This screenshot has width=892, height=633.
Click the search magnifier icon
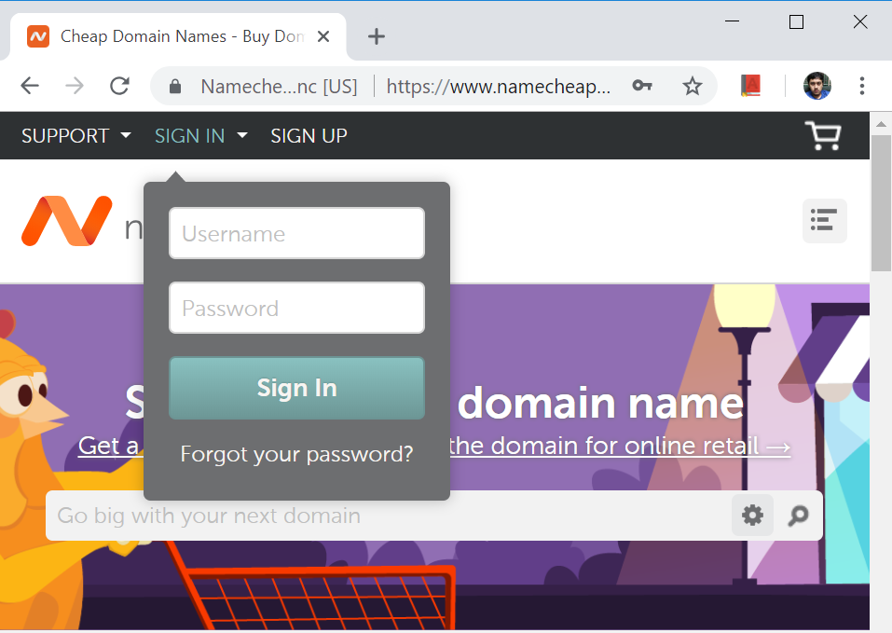point(798,516)
